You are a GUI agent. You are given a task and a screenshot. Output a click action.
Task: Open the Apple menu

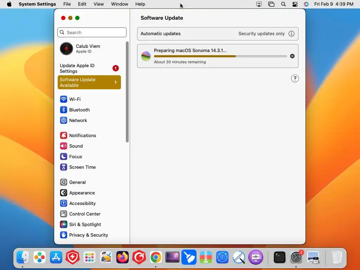pyautogui.click(x=9, y=4)
